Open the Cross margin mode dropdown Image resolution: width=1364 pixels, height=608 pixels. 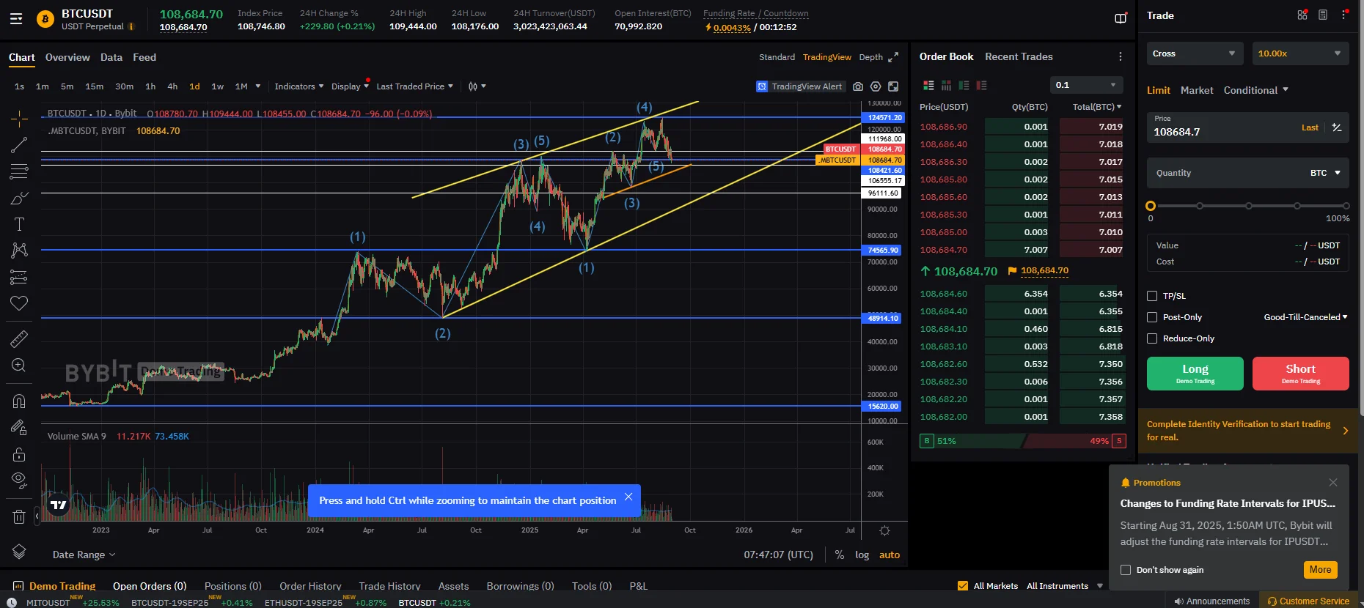pos(1195,53)
